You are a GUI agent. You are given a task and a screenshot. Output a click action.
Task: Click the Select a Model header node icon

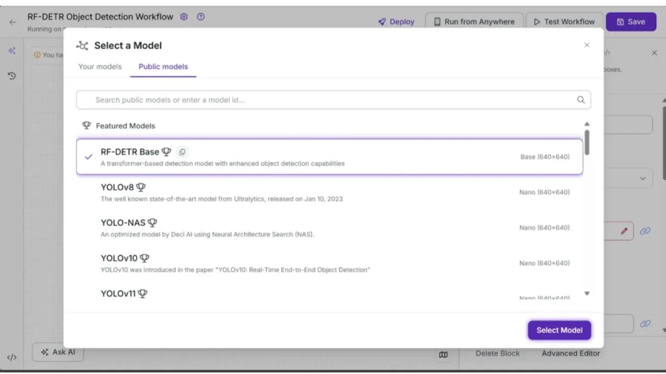(82, 46)
